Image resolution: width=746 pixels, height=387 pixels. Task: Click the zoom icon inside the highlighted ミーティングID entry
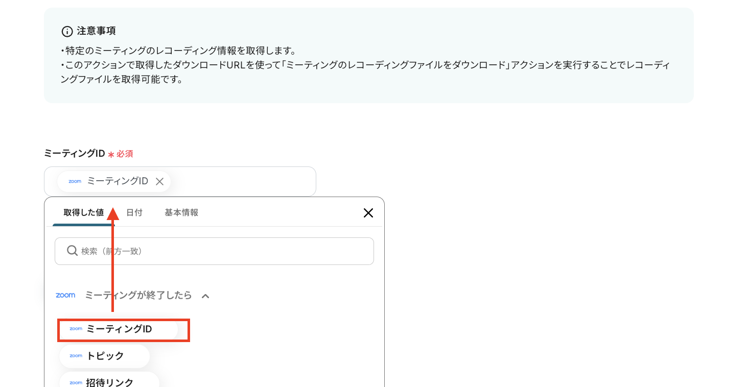click(76, 329)
